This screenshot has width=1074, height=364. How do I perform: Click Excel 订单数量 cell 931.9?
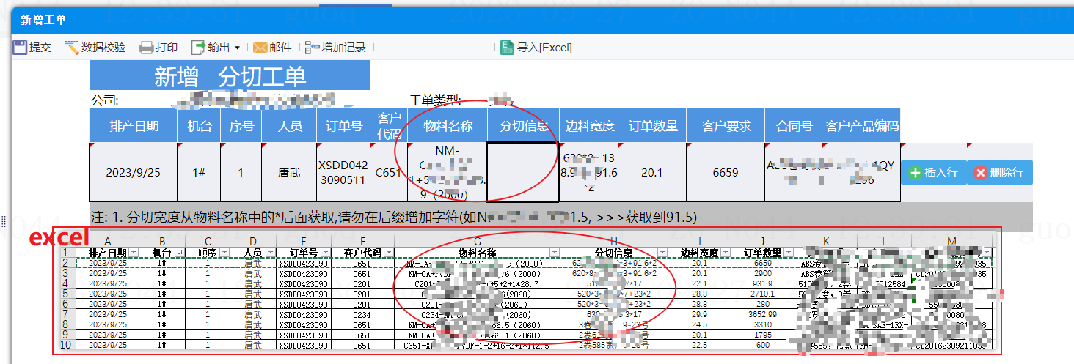(x=761, y=283)
